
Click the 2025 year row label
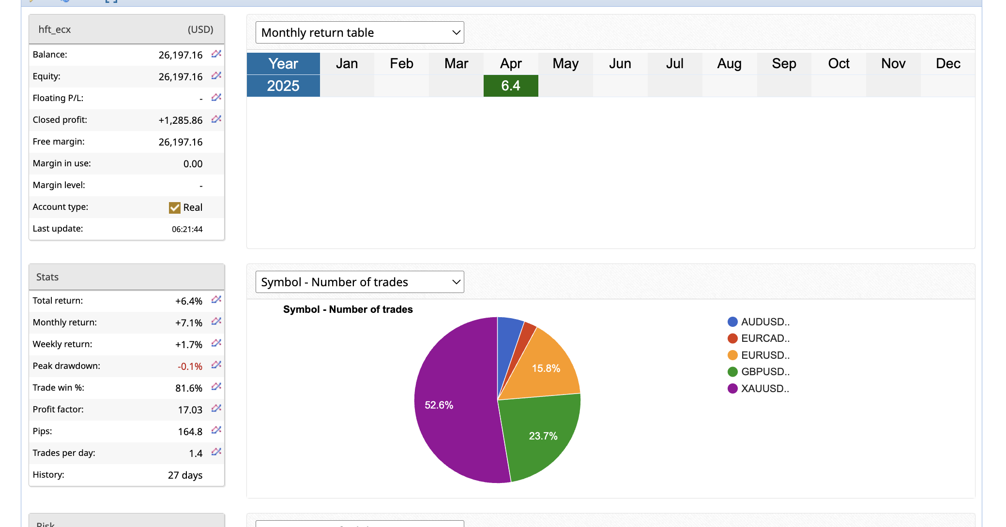pyautogui.click(x=283, y=86)
